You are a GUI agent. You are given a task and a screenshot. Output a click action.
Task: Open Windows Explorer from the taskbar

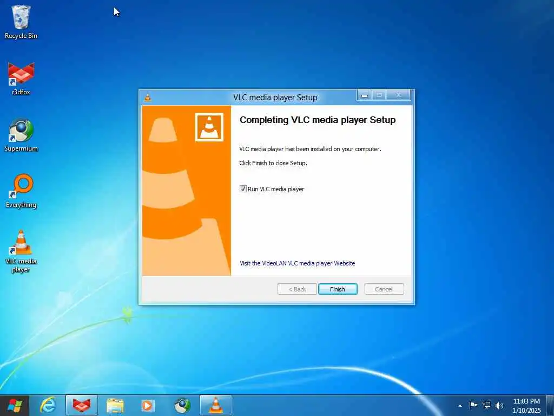(115, 405)
